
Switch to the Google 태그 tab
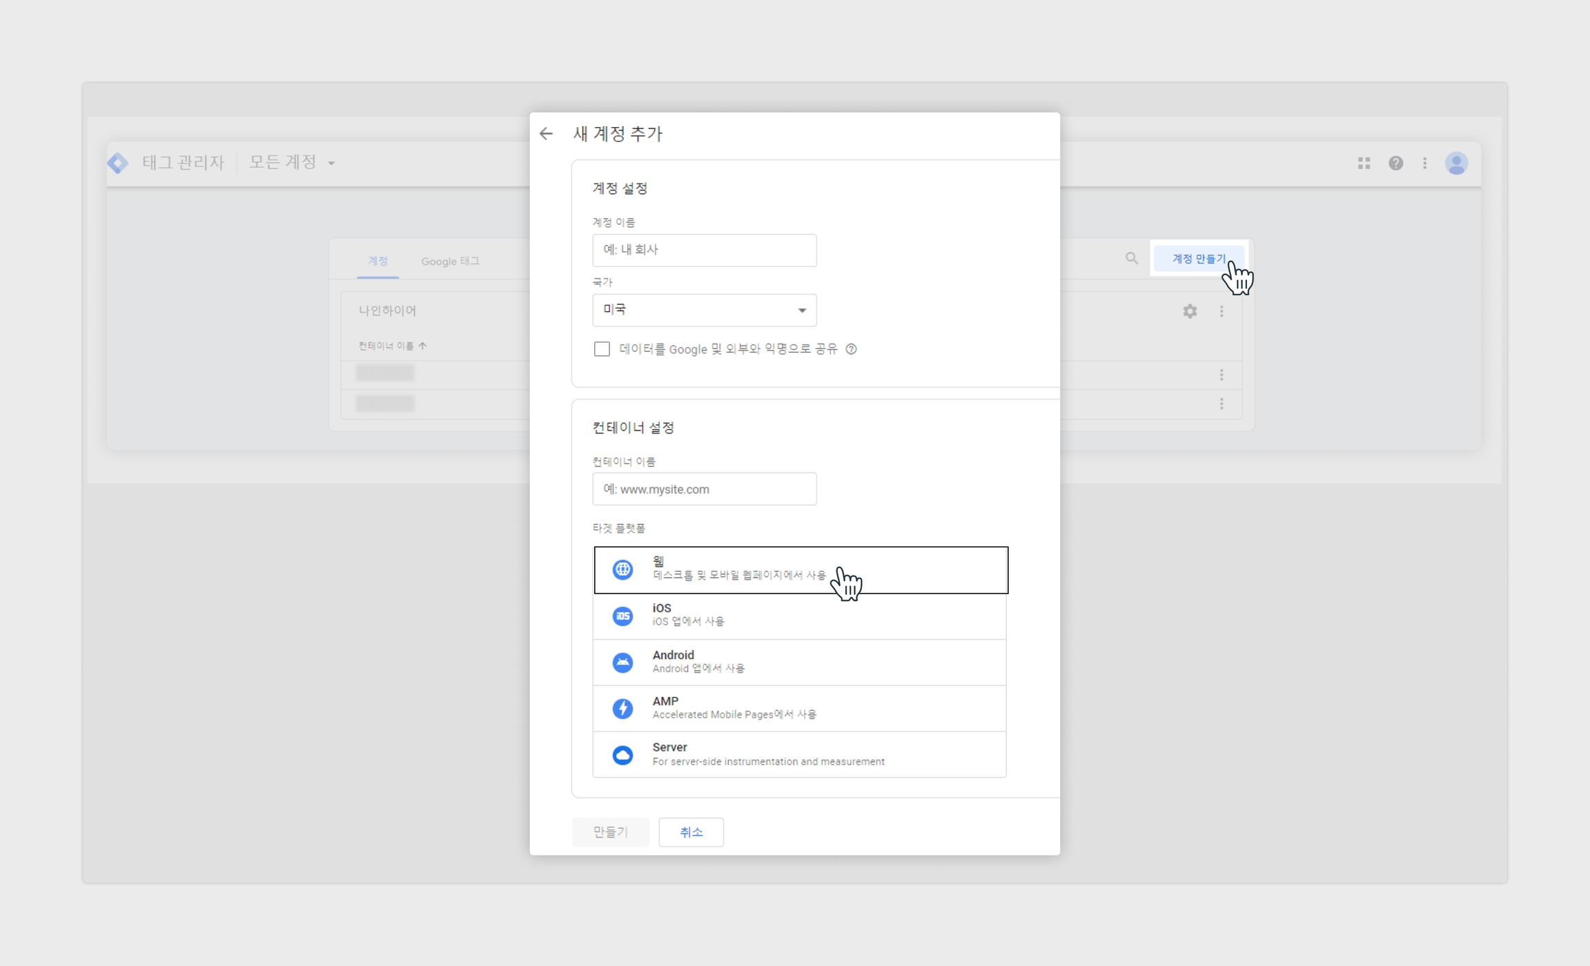tap(450, 262)
